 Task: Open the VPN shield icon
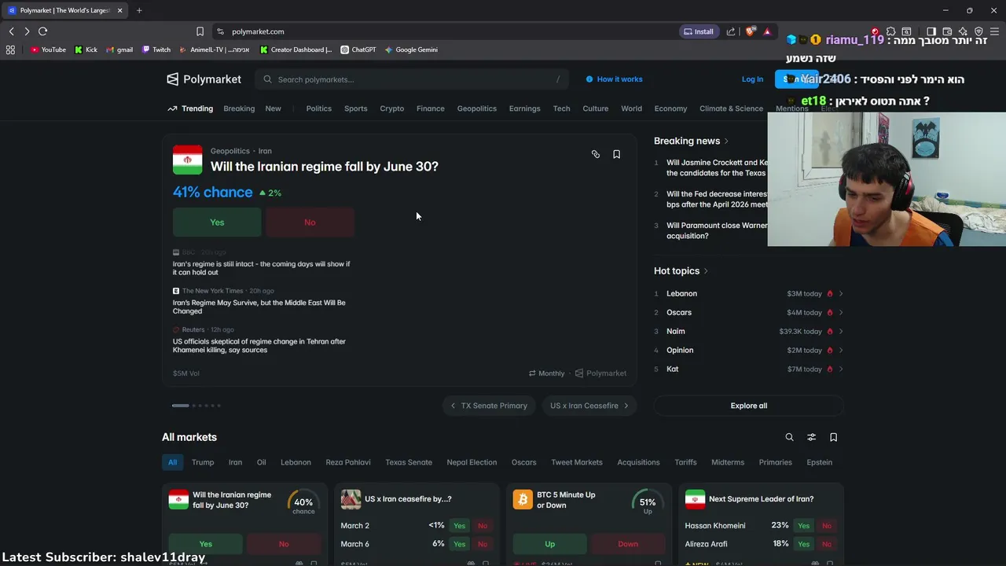coord(978,31)
